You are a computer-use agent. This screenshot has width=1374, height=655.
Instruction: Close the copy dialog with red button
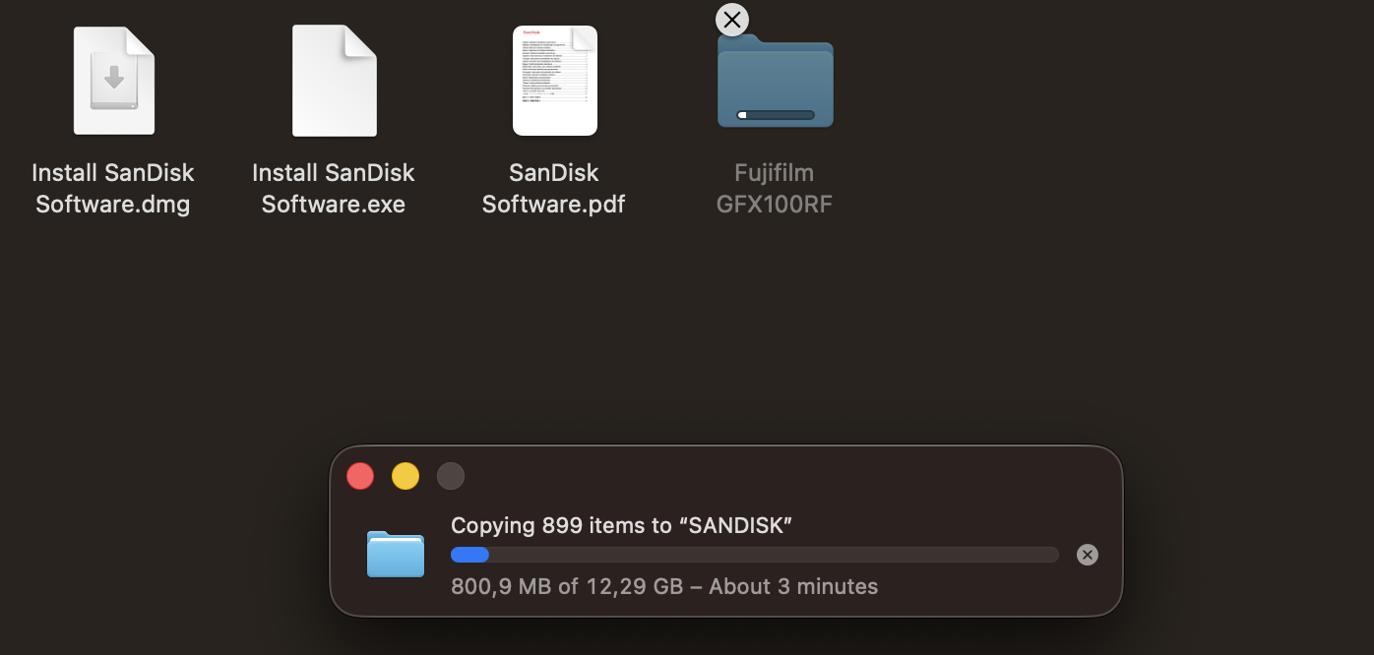(360, 476)
